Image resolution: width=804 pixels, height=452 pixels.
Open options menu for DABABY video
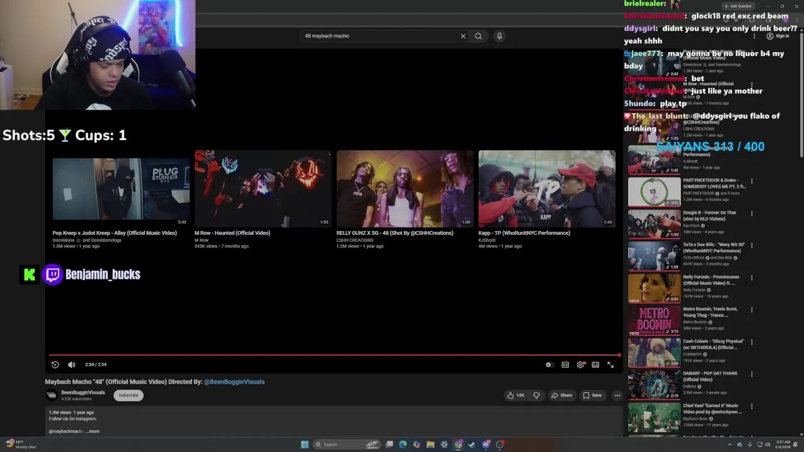point(751,374)
